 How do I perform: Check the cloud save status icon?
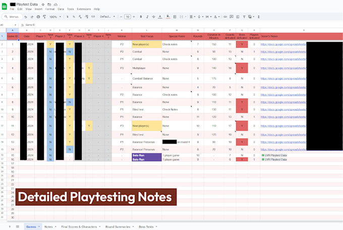(x=55, y=5)
